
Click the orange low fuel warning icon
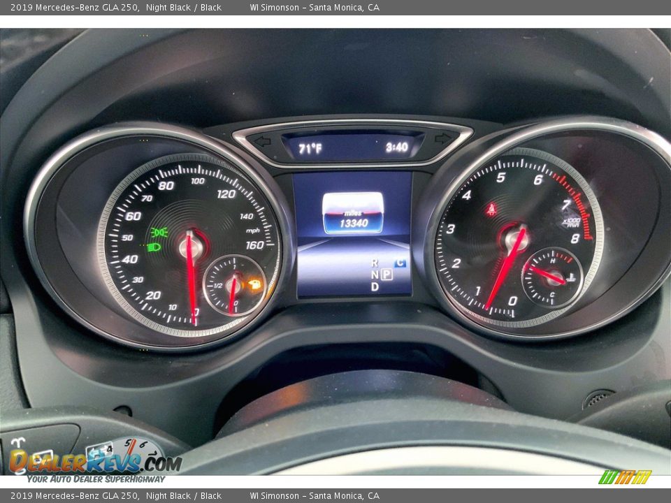point(255,284)
